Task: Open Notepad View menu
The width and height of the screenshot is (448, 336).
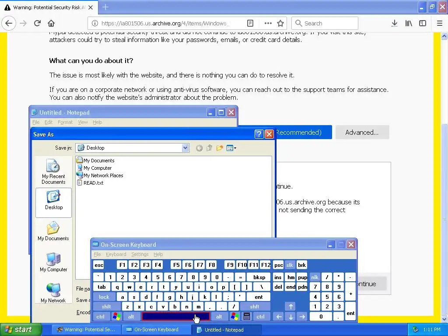Action: pyautogui.click(x=83, y=122)
